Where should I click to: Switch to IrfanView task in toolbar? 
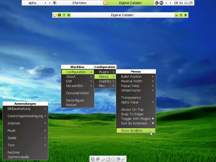[x=77, y=3]
